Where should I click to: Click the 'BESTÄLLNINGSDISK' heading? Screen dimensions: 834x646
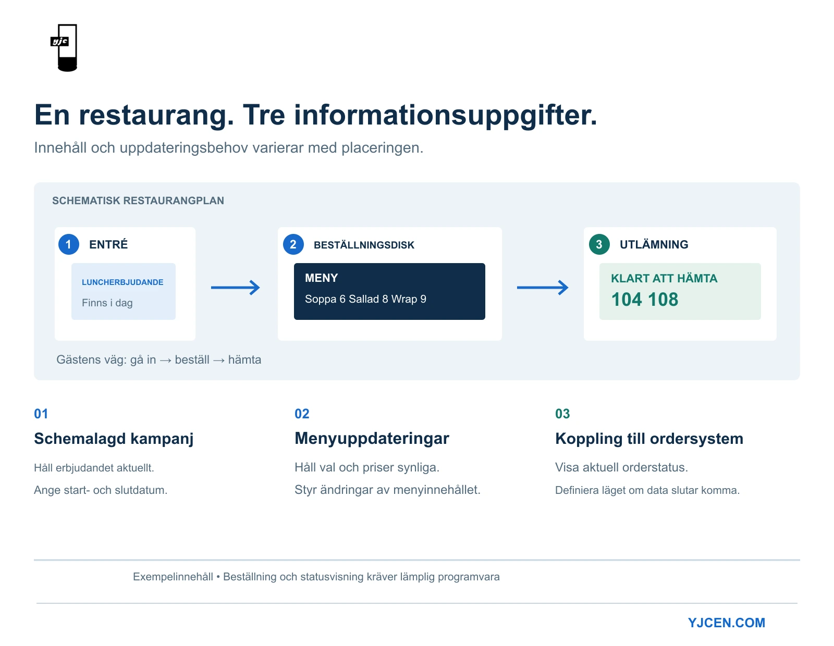pyautogui.click(x=364, y=245)
